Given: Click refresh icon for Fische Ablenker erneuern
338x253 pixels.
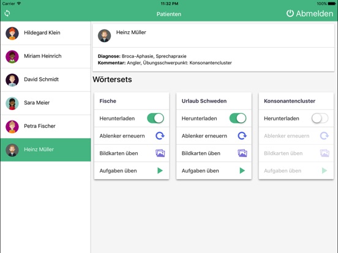Looking at the screenshot, I should point(160,136).
